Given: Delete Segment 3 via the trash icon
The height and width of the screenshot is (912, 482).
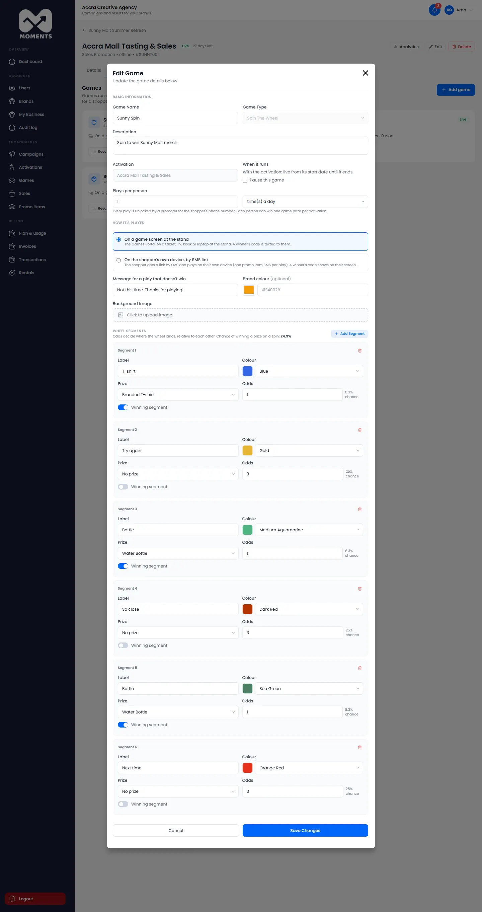Looking at the screenshot, I should (x=359, y=509).
